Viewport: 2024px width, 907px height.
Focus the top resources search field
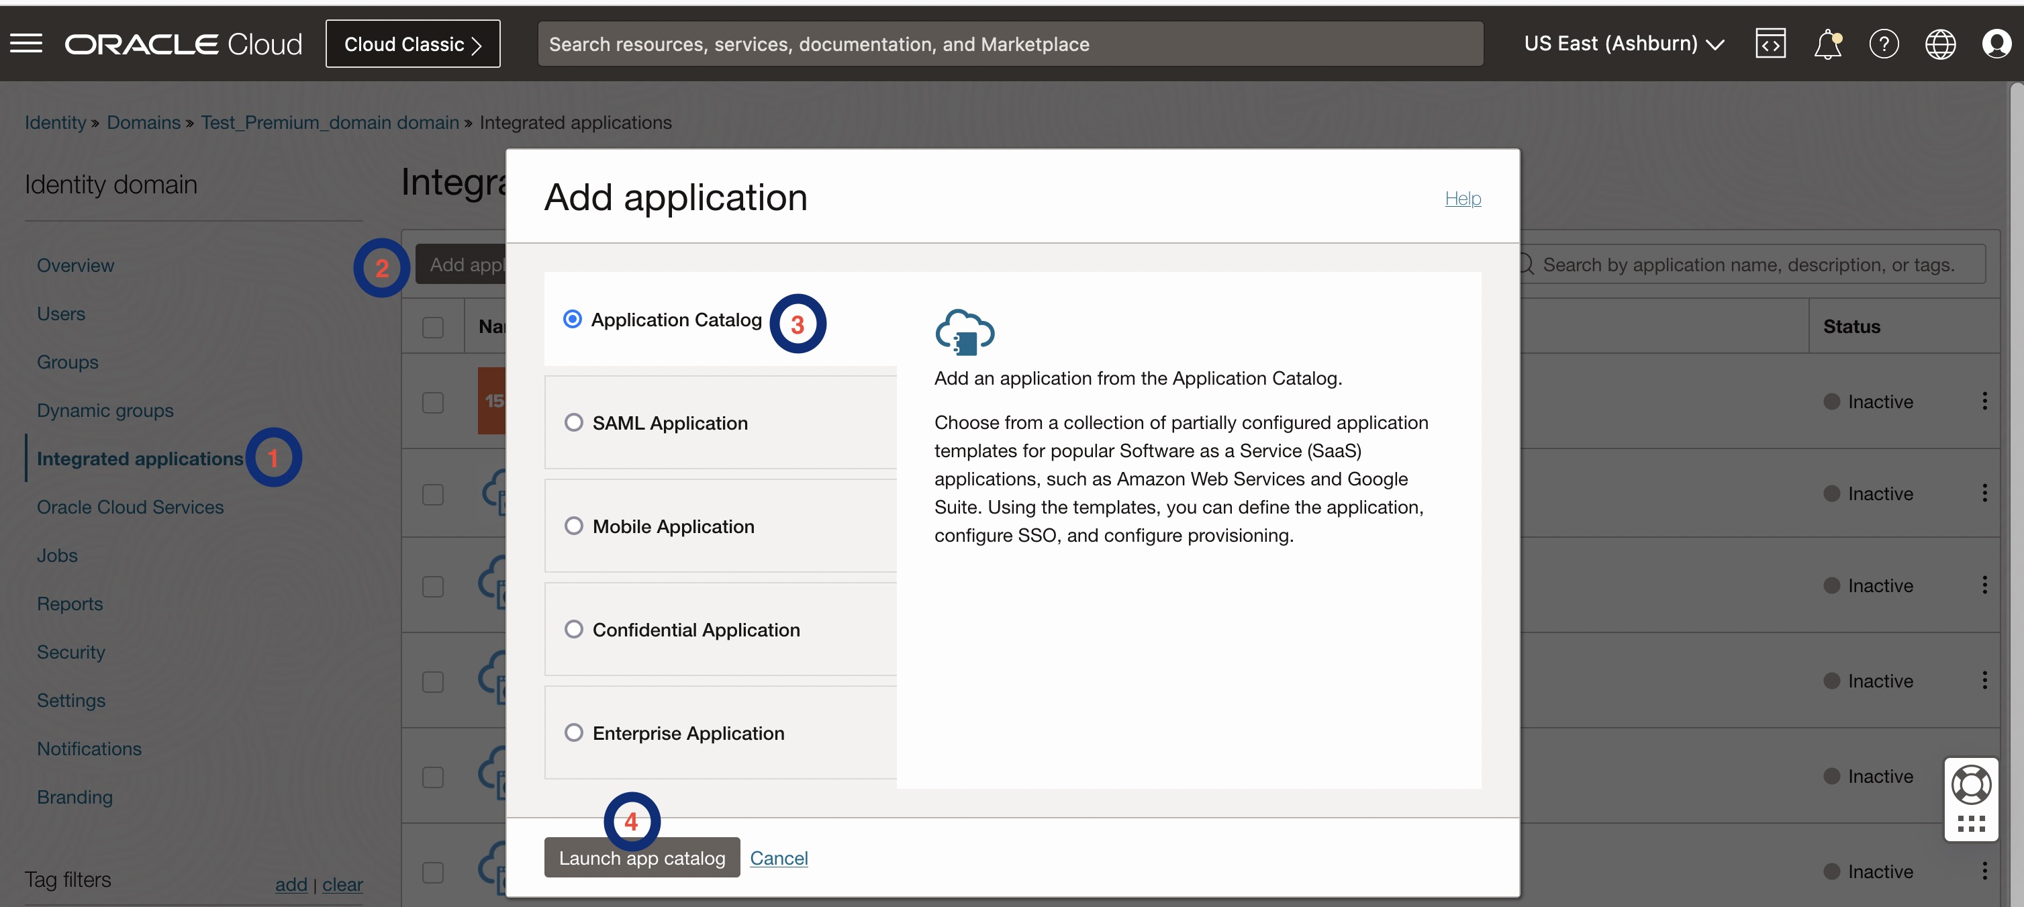[1010, 44]
